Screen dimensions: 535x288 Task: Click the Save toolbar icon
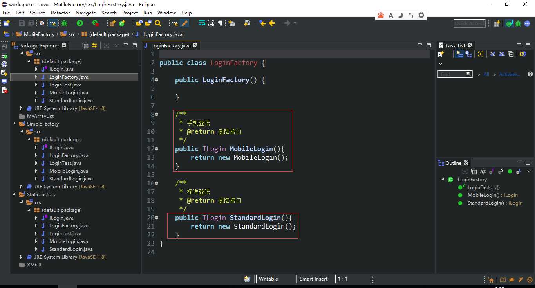point(22,23)
